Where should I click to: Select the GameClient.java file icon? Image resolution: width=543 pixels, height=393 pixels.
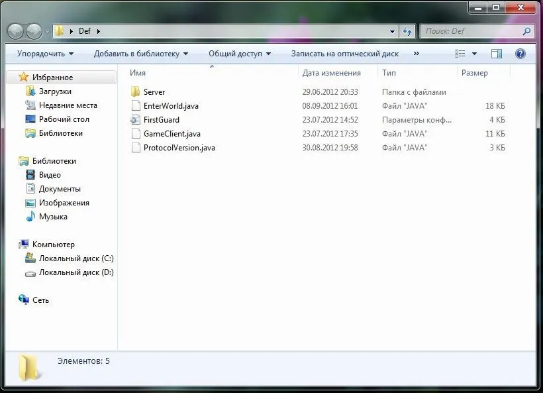pyautogui.click(x=136, y=133)
